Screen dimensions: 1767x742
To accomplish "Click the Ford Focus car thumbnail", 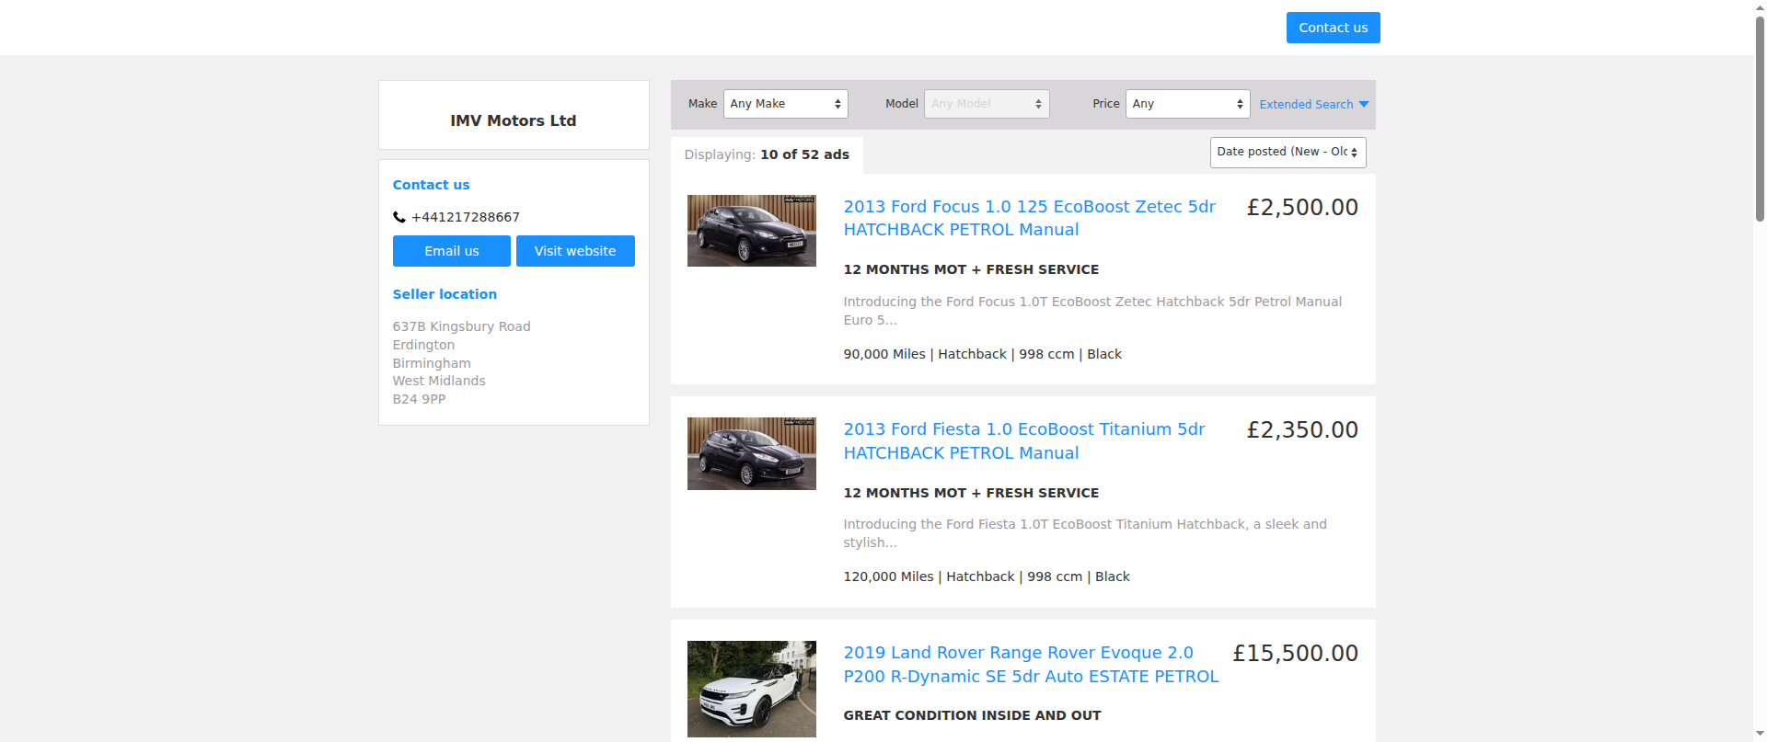I will coord(752,231).
